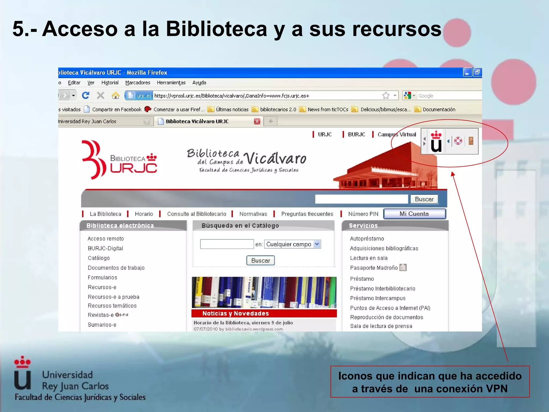Click the VPN toolbar URJC logo icon
Viewport: 549px width, 412px height.
click(x=436, y=141)
